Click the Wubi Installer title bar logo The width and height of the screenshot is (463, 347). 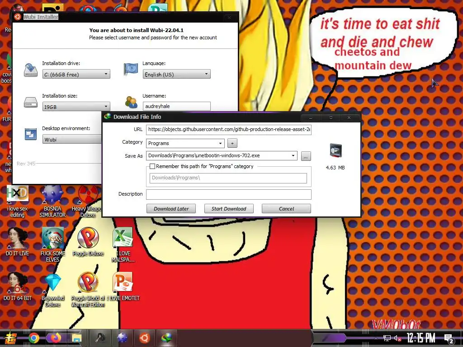(x=18, y=17)
